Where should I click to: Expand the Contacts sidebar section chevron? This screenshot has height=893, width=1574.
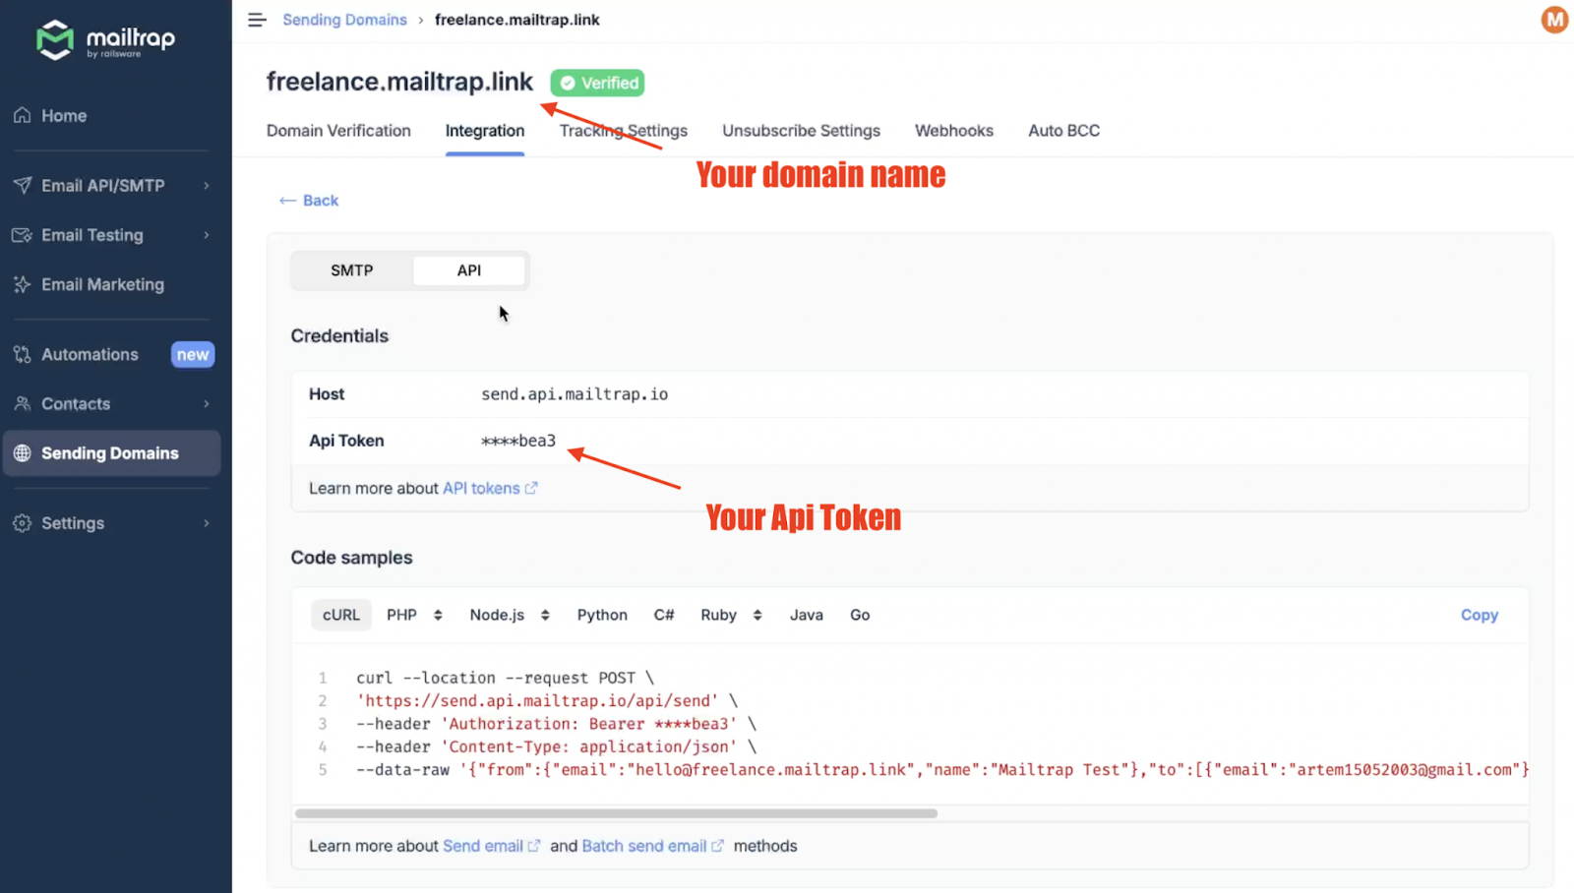(205, 403)
